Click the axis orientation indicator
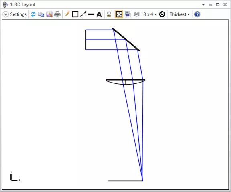This screenshot has height=192, width=231. [x=15, y=176]
